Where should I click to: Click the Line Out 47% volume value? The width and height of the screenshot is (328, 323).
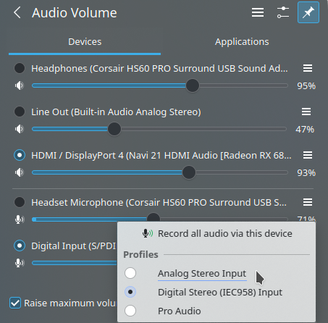tap(305, 130)
